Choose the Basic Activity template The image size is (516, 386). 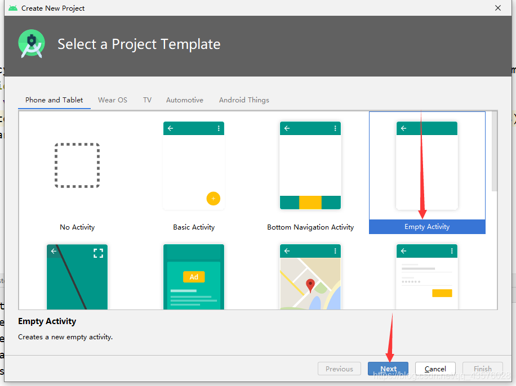tap(194, 173)
